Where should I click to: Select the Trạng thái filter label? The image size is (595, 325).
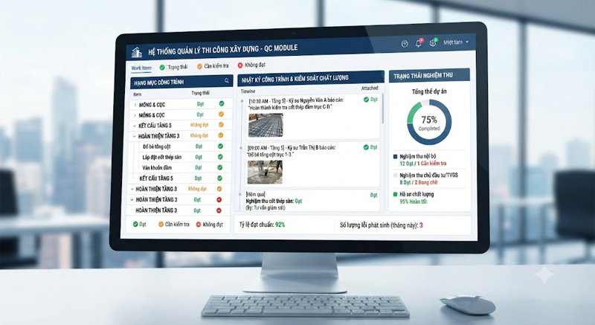click(x=178, y=67)
